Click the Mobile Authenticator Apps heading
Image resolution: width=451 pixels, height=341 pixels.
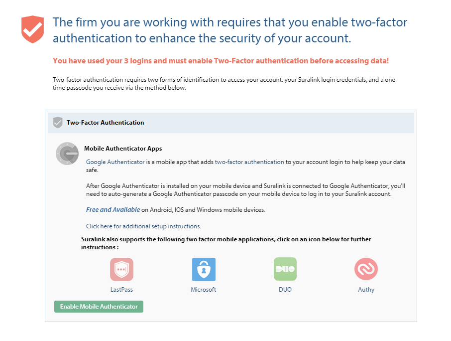point(123,149)
